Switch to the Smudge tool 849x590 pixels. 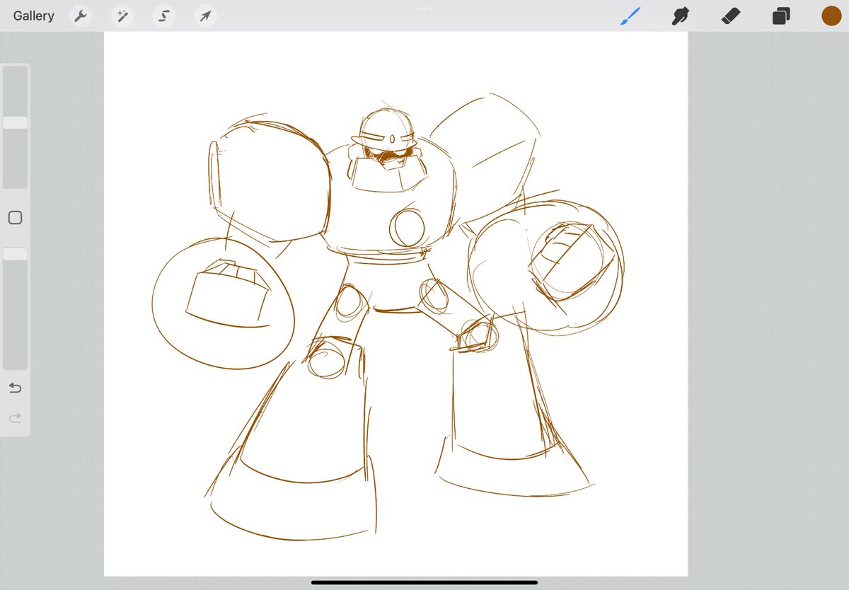click(680, 16)
